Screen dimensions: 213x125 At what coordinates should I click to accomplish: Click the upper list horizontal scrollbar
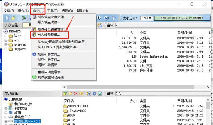coord(131,87)
